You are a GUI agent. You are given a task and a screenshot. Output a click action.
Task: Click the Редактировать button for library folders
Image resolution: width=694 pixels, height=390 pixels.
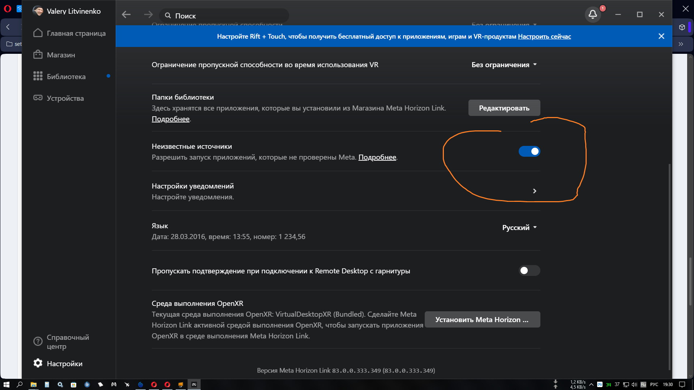(x=504, y=108)
